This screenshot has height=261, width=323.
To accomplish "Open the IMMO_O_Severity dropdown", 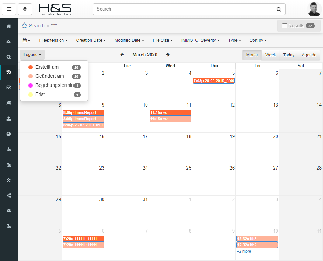I will click(200, 40).
